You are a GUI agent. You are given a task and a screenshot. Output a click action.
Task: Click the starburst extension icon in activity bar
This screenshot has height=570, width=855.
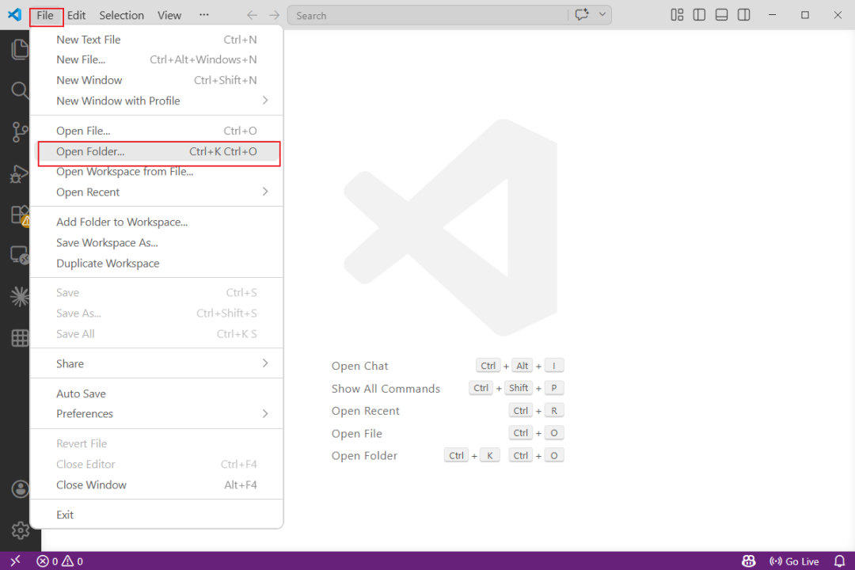click(x=20, y=297)
